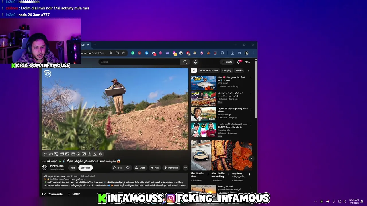
Task: Click the YouTube search input field
Action: [x=139, y=62]
